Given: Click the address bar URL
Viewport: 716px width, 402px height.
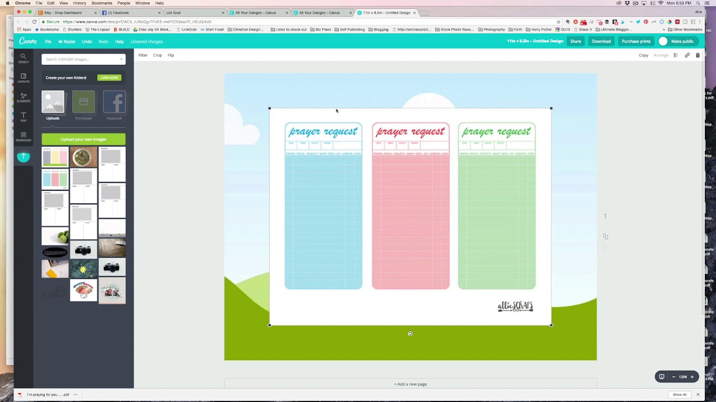Looking at the screenshot, I should point(137,22).
